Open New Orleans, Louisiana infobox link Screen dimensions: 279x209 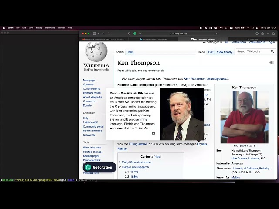[x=245, y=158]
